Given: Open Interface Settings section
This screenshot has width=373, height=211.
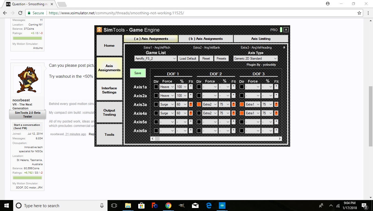Looking at the screenshot, I should [x=109, y=90].
